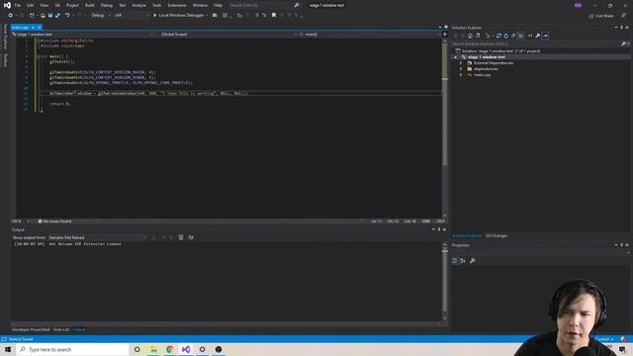Image resolution: width=633 pixels, height=356 pixels.
Task: Click the Clear All icon in the Output panel
Action: pyautogui.click(x=181, y=237)
